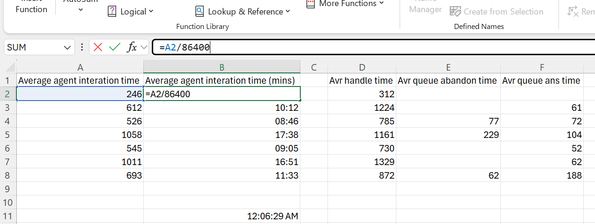Viewport: 595px width, 224px height.
Task: Click cell B11 showing 12:06:29 AM
Action: coord(222,216)
